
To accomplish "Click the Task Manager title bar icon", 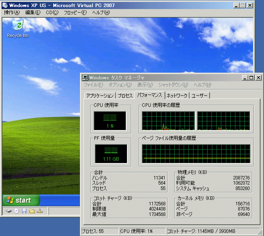I will click(x=85, y=78).
